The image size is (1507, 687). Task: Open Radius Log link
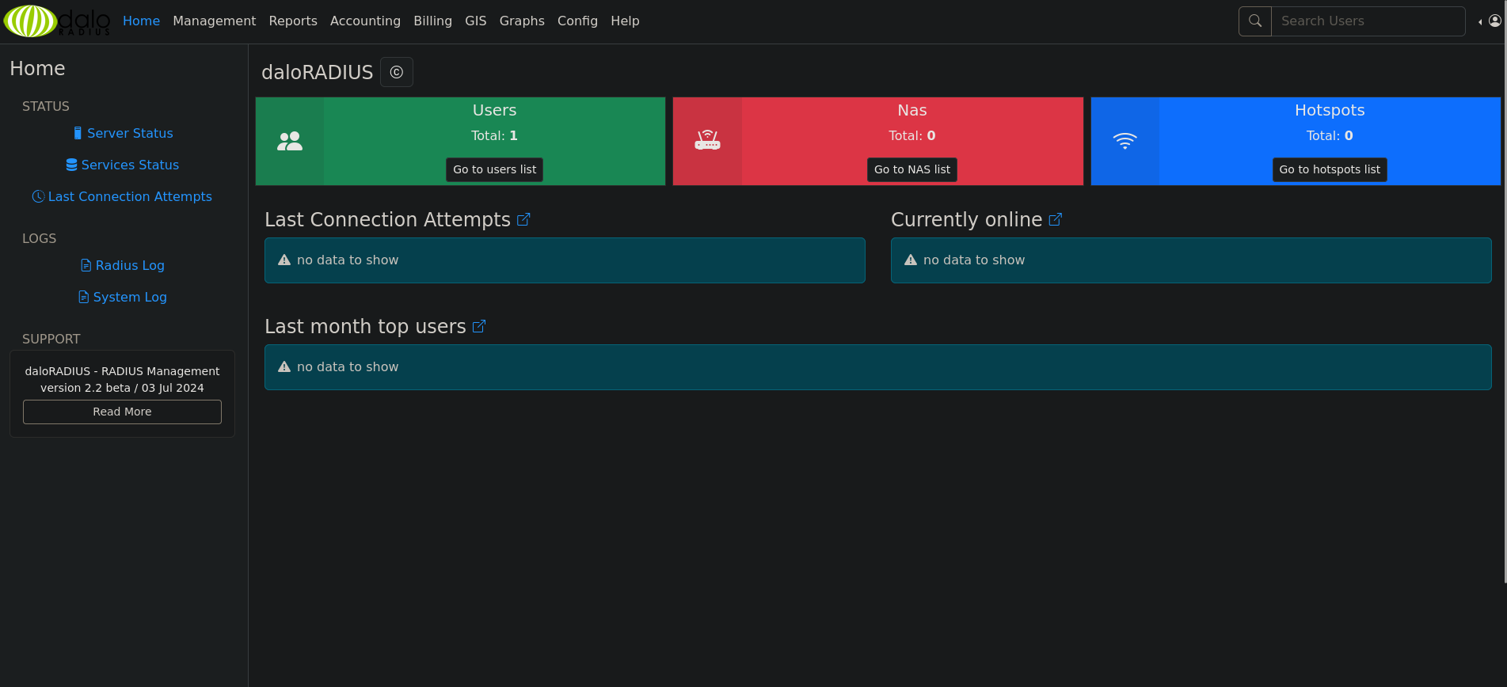tap(130, 265)
